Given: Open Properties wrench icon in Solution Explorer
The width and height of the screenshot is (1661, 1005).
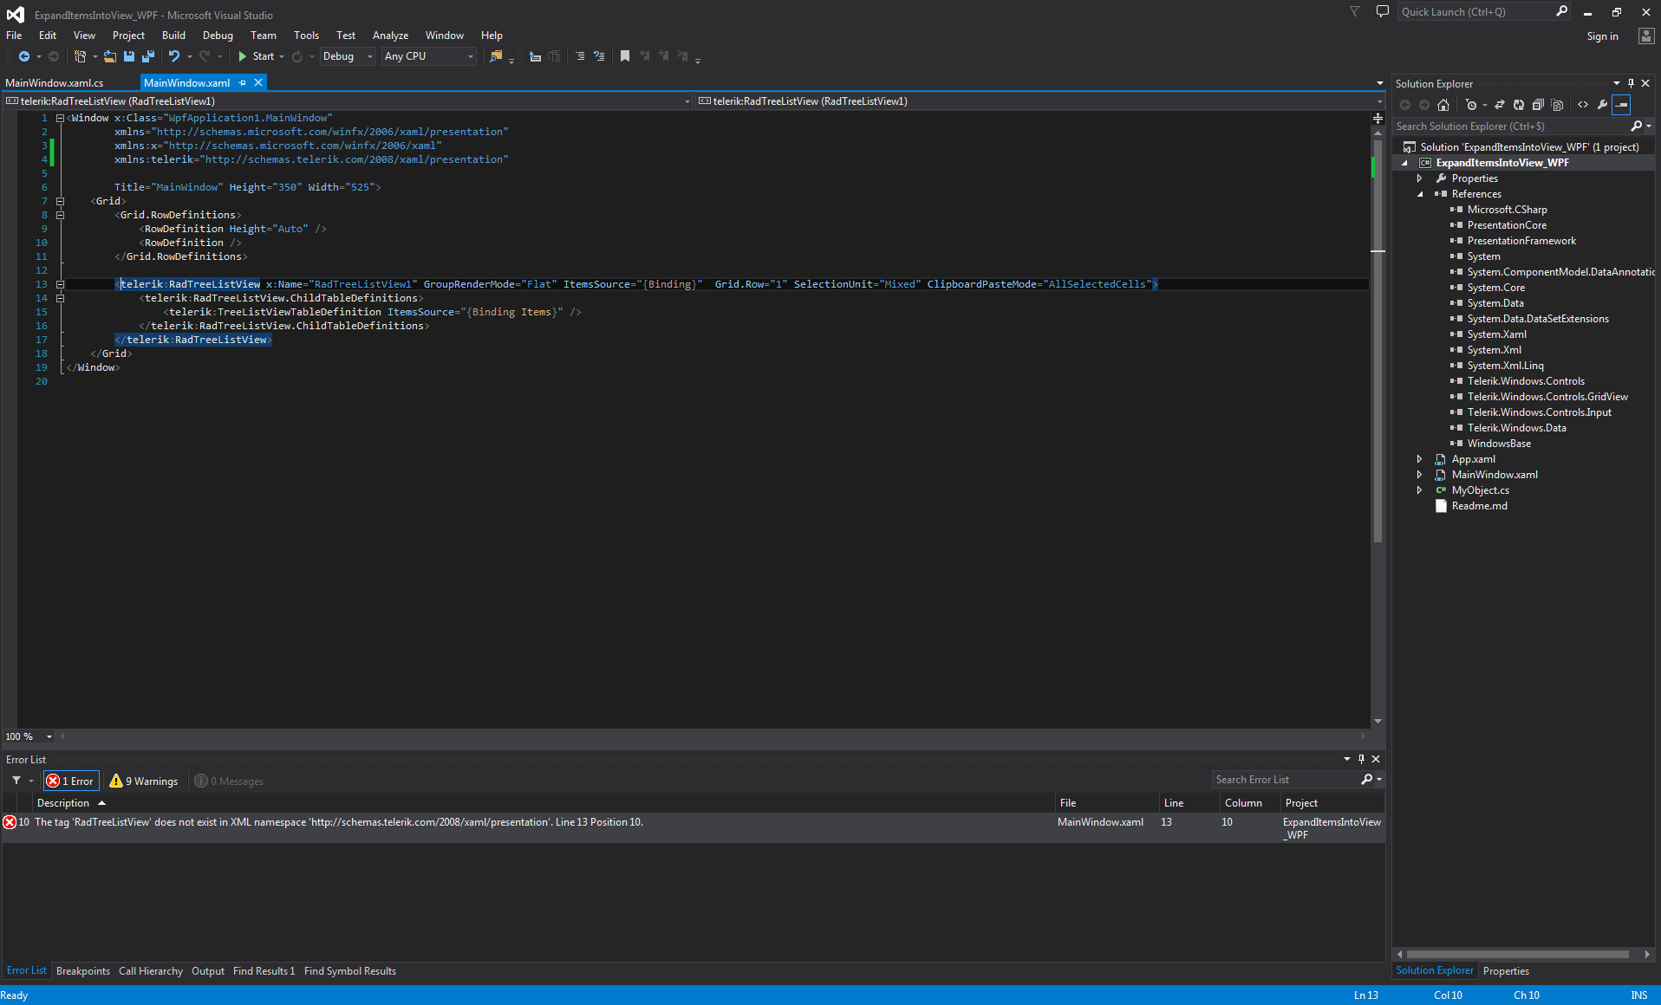Looking at the screenshot, I should 1602,105.
